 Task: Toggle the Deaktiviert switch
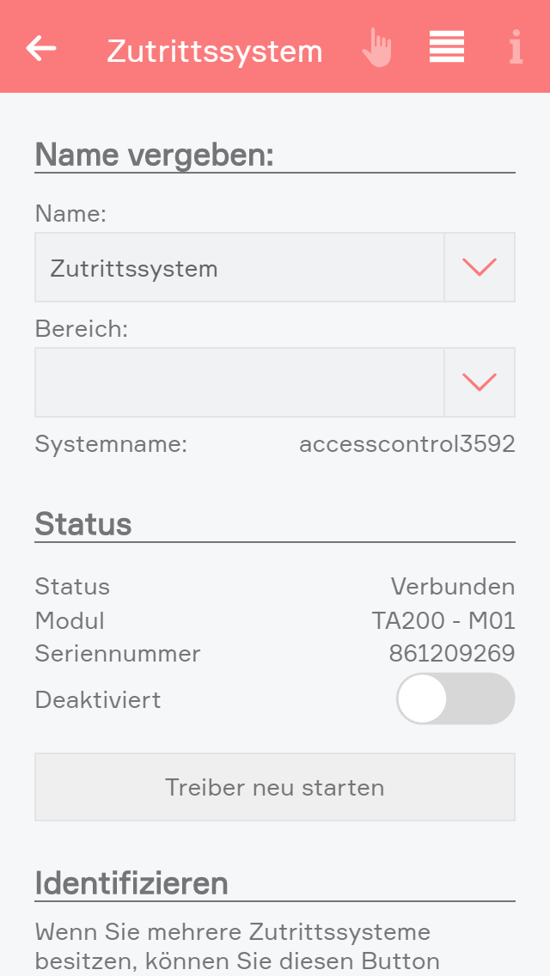[455, 698]
